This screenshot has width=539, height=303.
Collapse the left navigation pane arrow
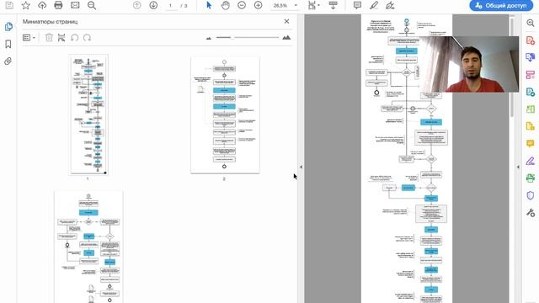[301, 167]
